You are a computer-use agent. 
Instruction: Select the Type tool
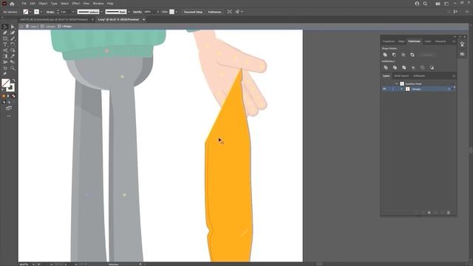(x=5, y=44)
